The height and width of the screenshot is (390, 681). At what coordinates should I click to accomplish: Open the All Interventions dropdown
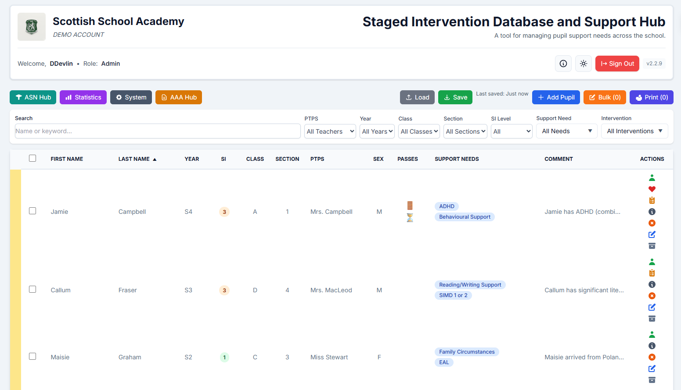coord(634,131)
